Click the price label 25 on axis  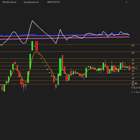point(133,46)
